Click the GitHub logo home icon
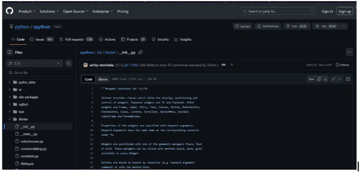This screenshot has width=360, height=172. pos(9,11)
